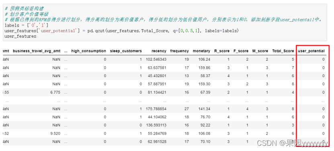Click the monetary column header
Image resolution: width=334 pixels, height=151 pixels.
[x=201, y=51]
